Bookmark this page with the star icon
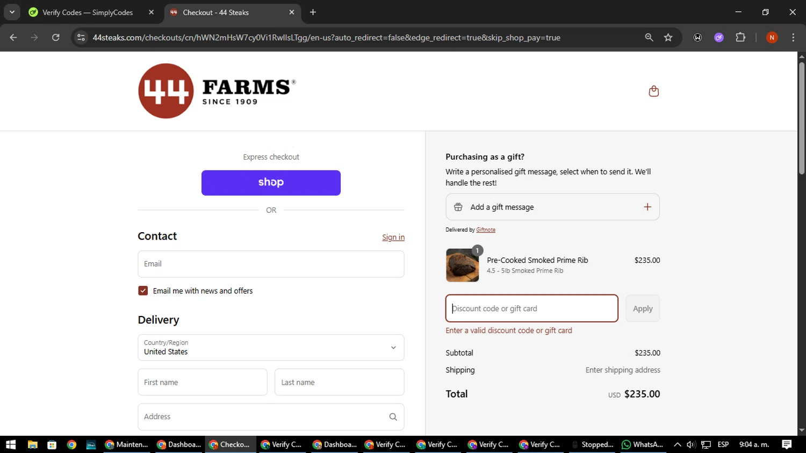The width and height of the screenshot is (806, 453). (x=668, y=38)
